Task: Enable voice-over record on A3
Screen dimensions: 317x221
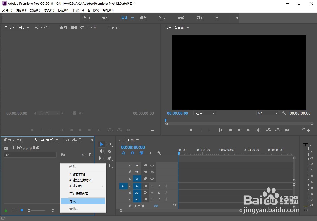Action: [x=166, y=199]
